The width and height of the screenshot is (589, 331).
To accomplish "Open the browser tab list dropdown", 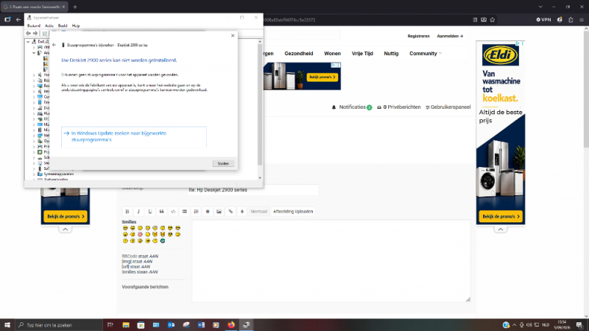I will (540, 7).
